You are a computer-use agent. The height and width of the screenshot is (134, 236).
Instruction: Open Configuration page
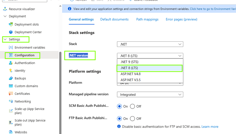(24, 55)
